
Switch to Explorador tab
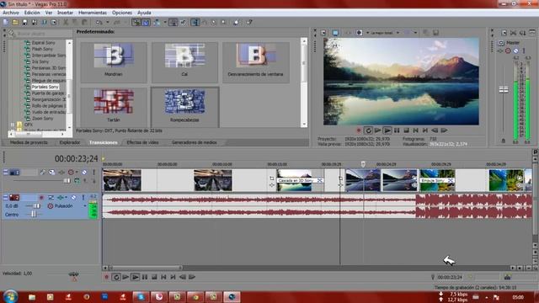[x=70, y=142]
